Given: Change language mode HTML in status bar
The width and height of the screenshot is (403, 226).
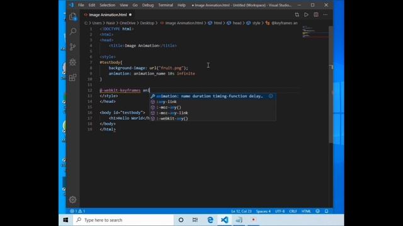Looking at the screenshot, I should (306, 212).
